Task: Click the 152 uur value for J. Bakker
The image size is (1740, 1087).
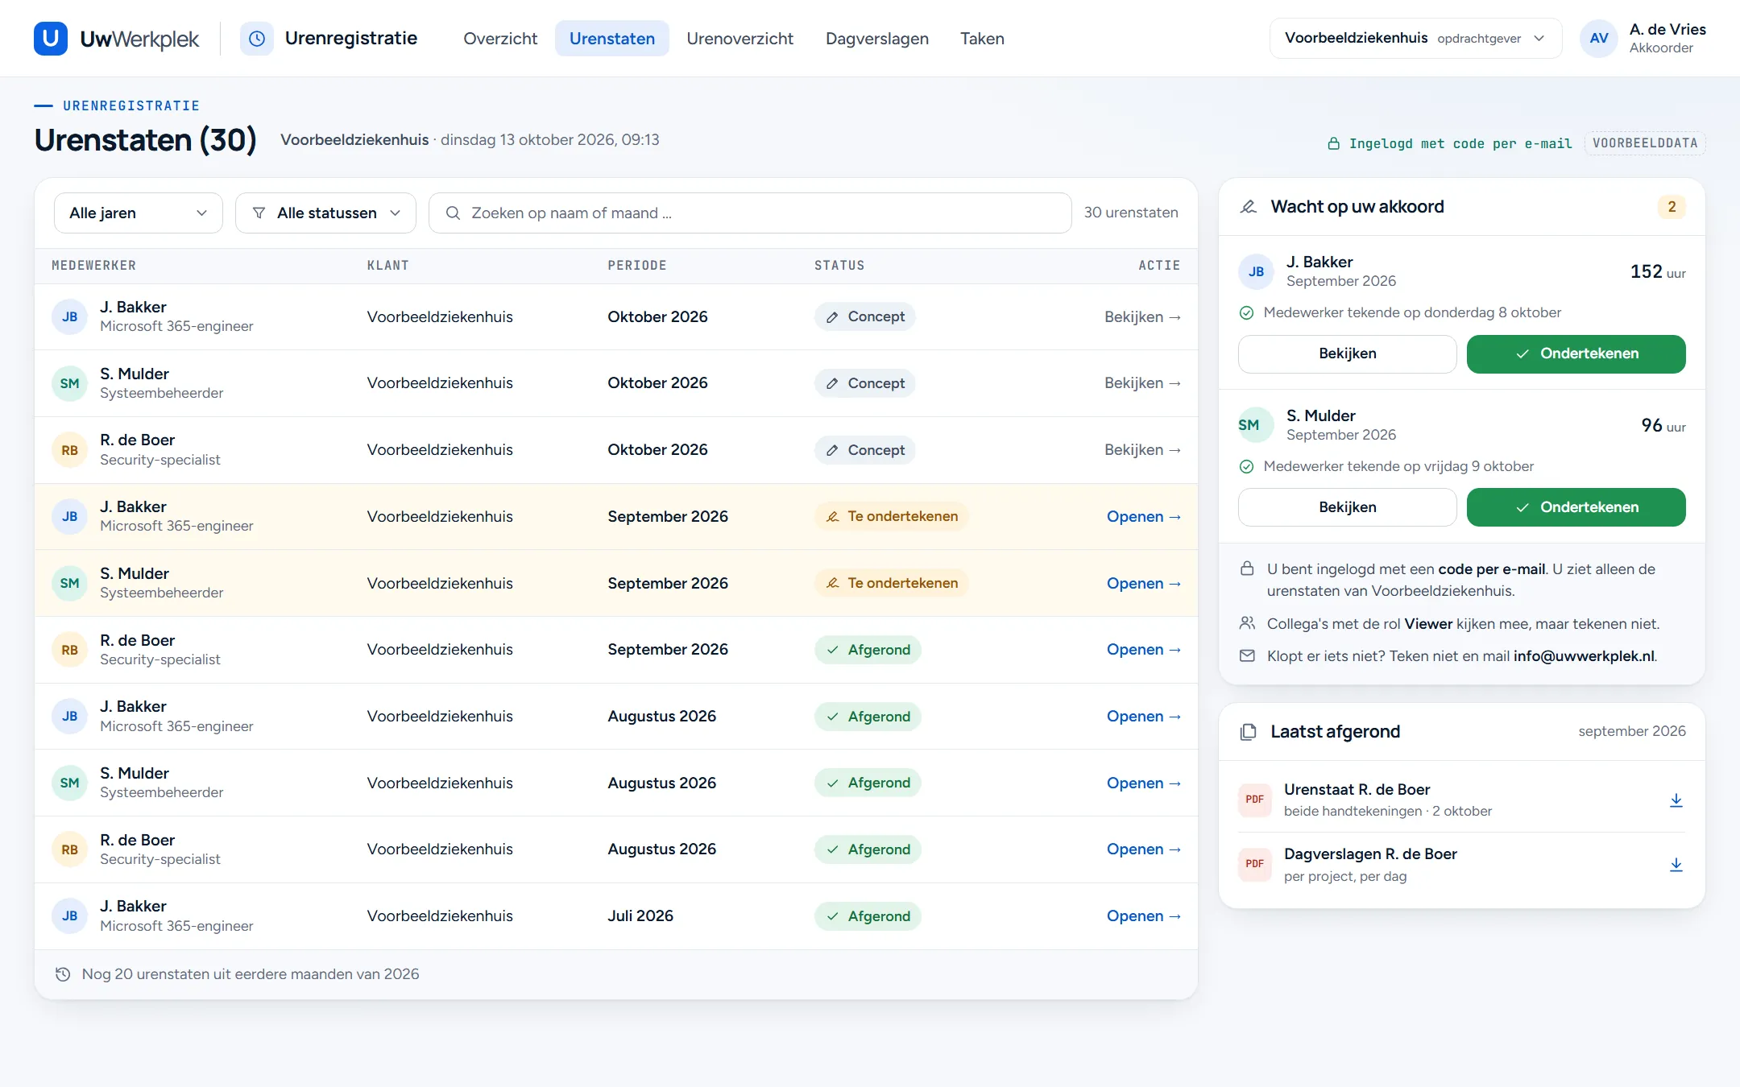Action: (x=1658, y=272)
